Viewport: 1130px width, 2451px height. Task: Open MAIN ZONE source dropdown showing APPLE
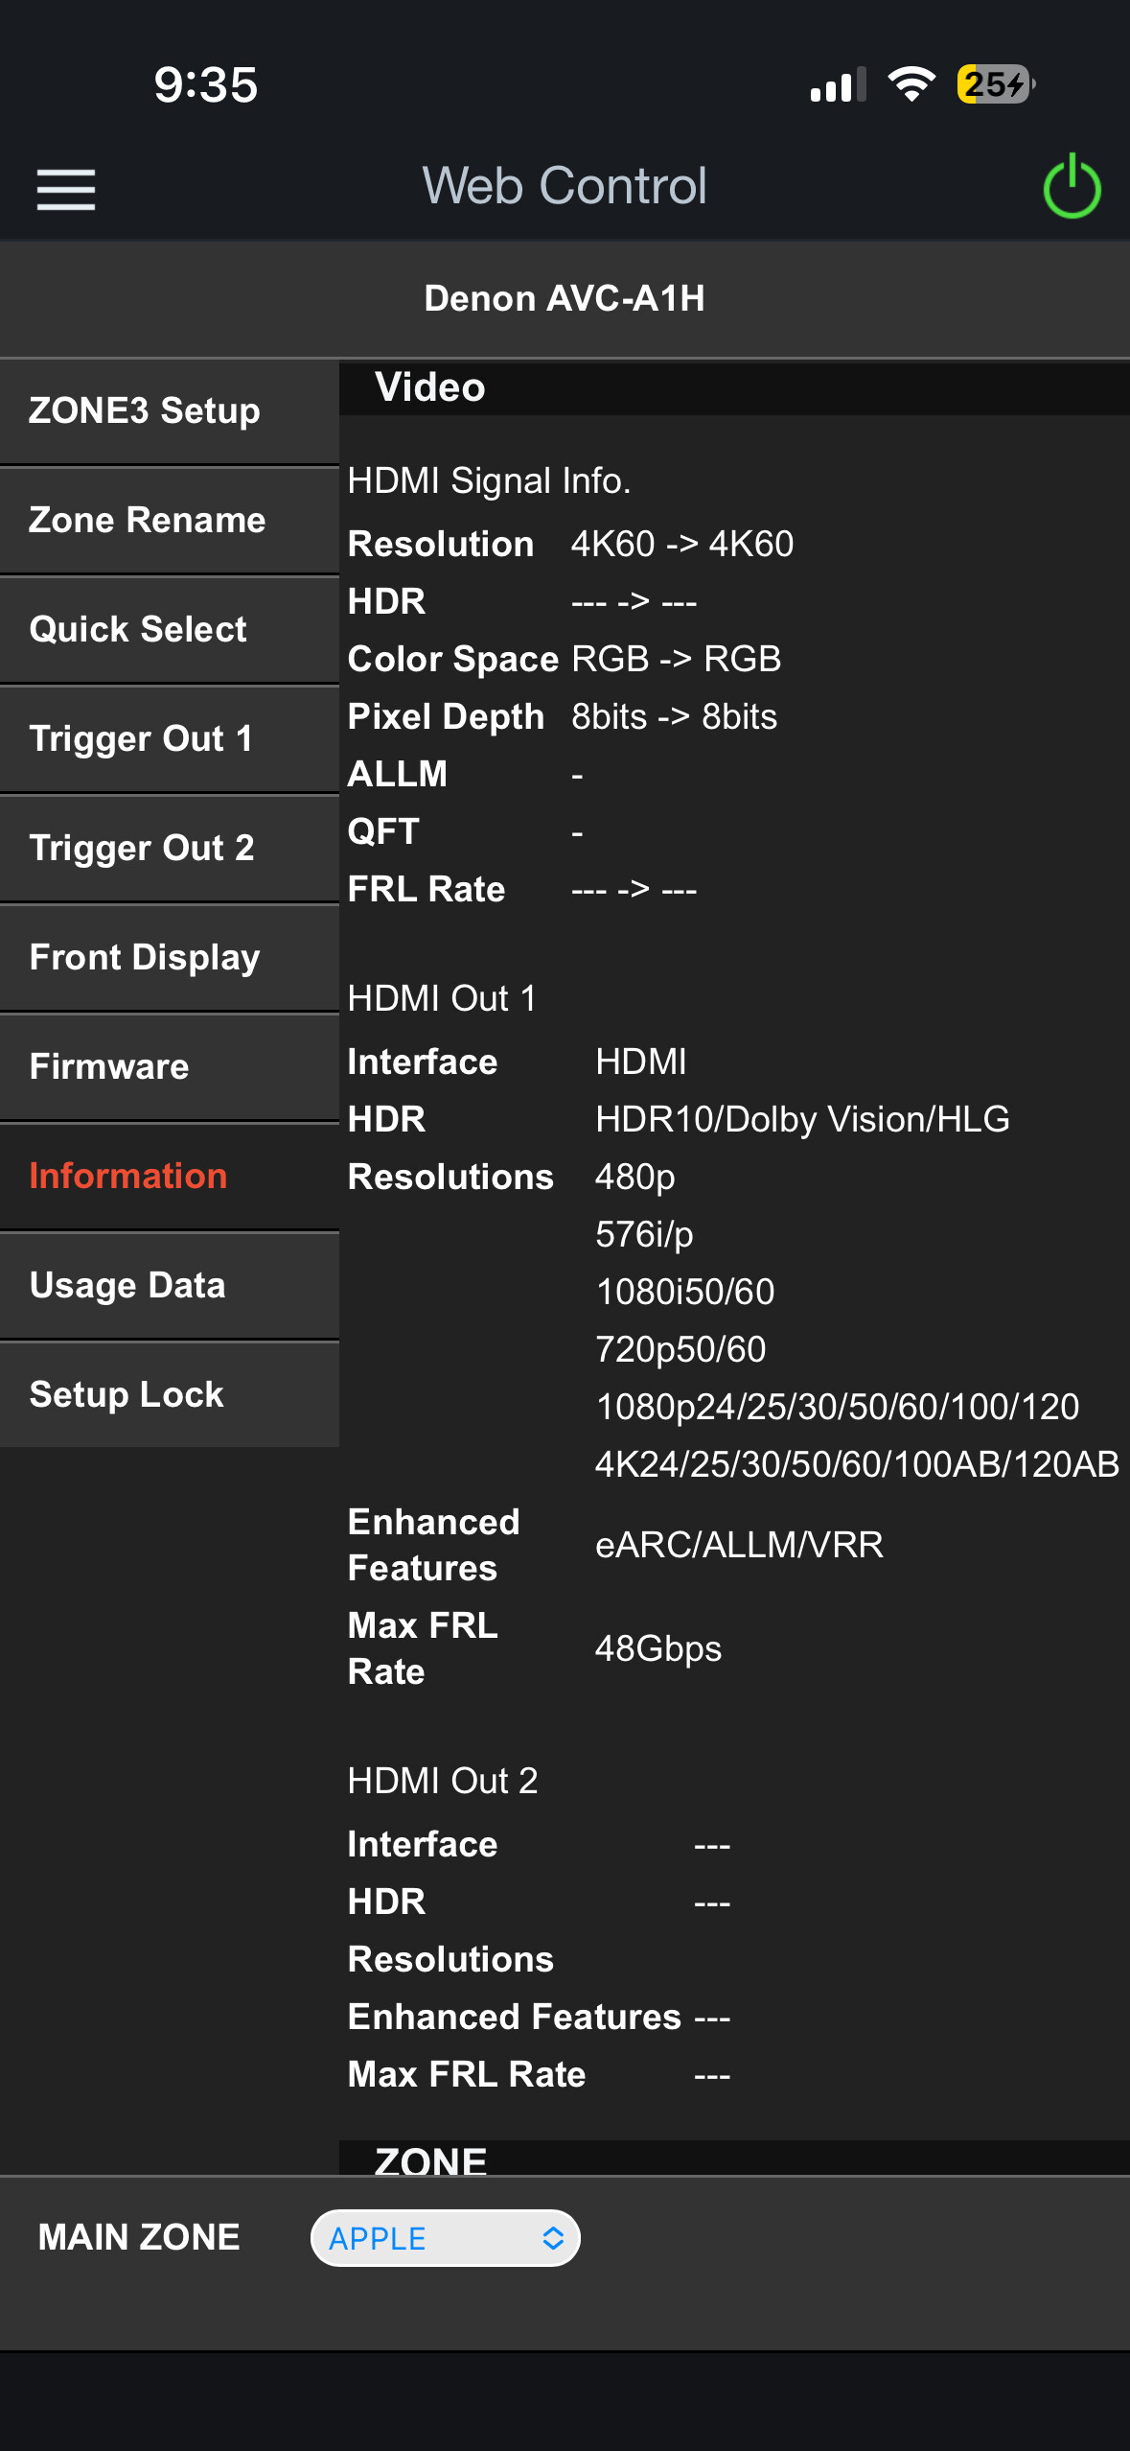446,2238
